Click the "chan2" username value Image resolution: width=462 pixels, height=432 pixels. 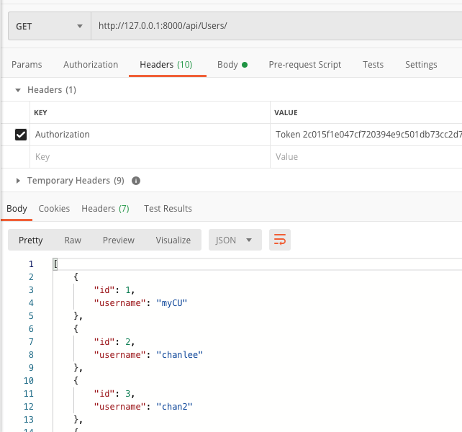(x=174, y=407)
